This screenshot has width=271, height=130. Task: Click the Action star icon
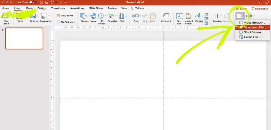(x=153, y=16)
